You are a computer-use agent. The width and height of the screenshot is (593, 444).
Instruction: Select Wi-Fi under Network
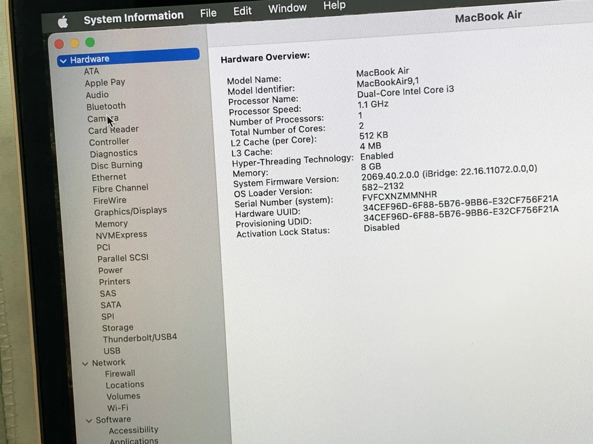pyautogui.click(x=117, y=408)
